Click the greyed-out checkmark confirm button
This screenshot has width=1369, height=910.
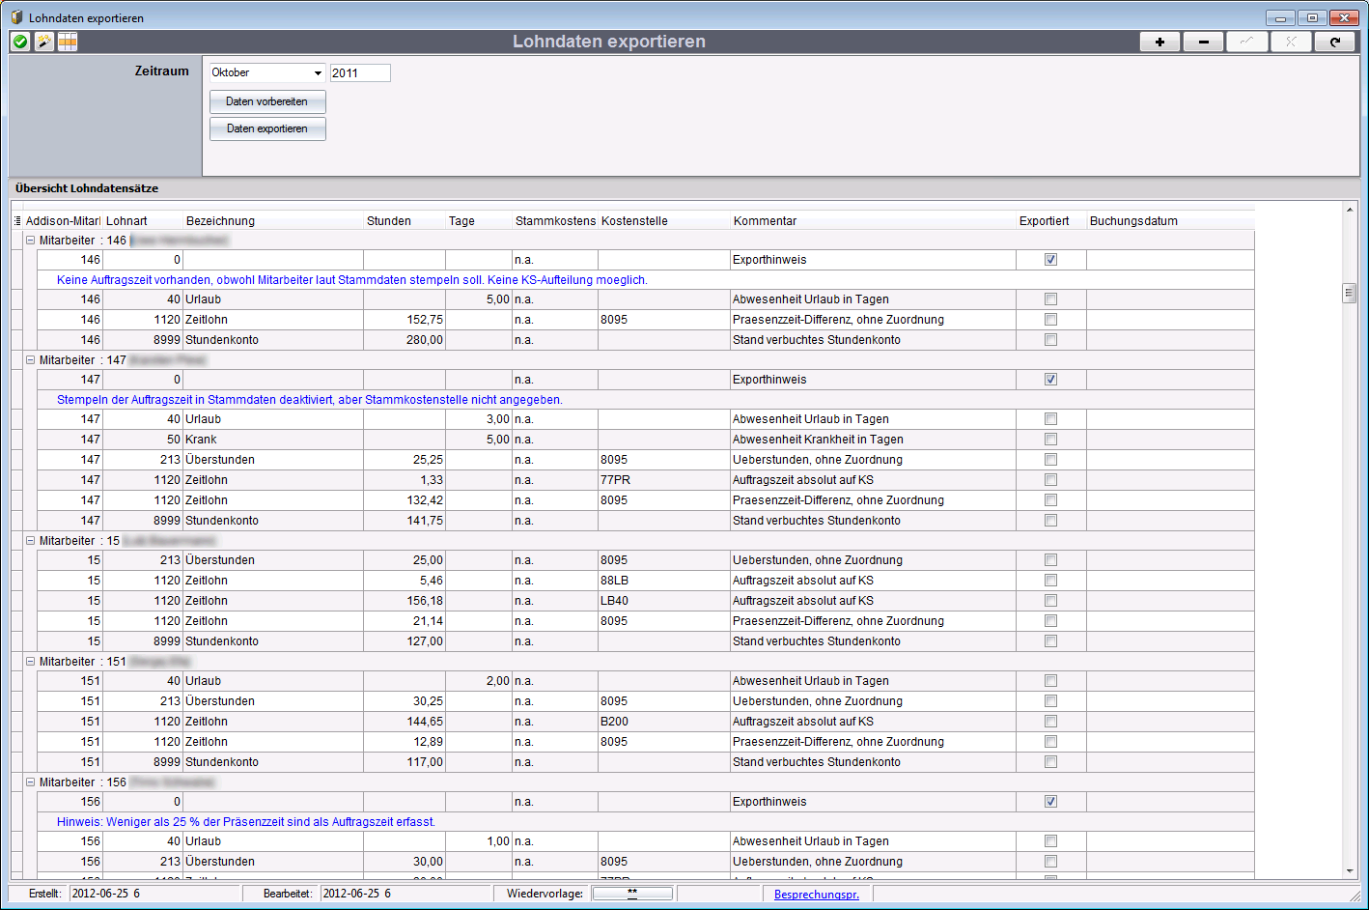pyautogui.click(x=1247, y=42)
